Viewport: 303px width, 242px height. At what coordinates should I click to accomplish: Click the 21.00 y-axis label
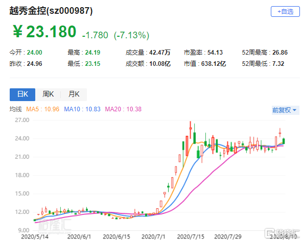22,157
